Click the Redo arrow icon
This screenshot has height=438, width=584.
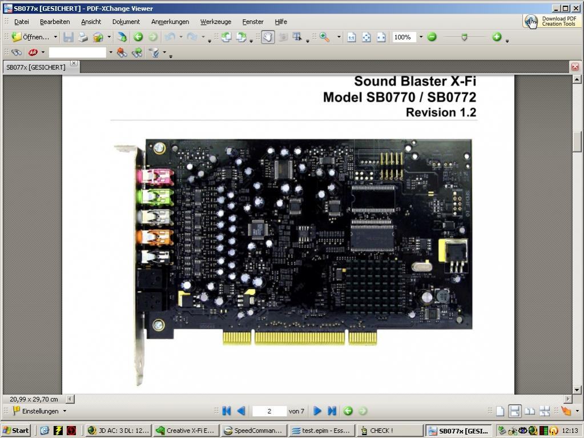tap(192, 37)
